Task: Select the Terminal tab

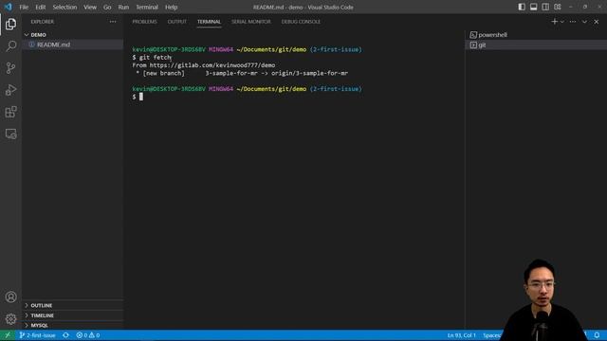Action: (x=209, y=22)
